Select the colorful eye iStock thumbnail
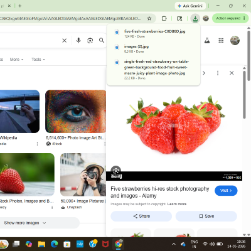Image resolution: width=251 pixels, height=251 pixels. pyautogui.click(x=75, y=111)
